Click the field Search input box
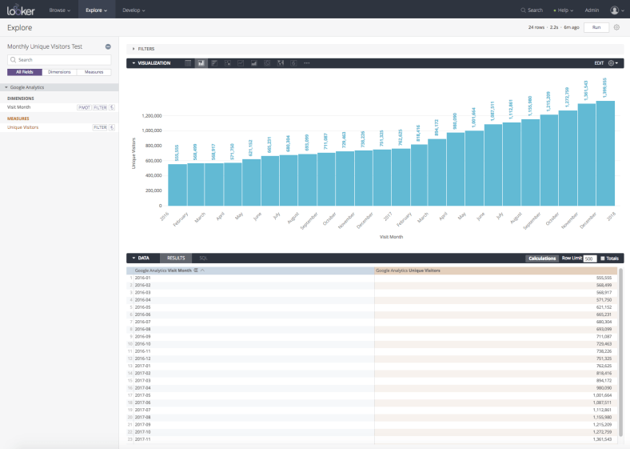Viewport: 630px width, 449px height. (60, 59)
